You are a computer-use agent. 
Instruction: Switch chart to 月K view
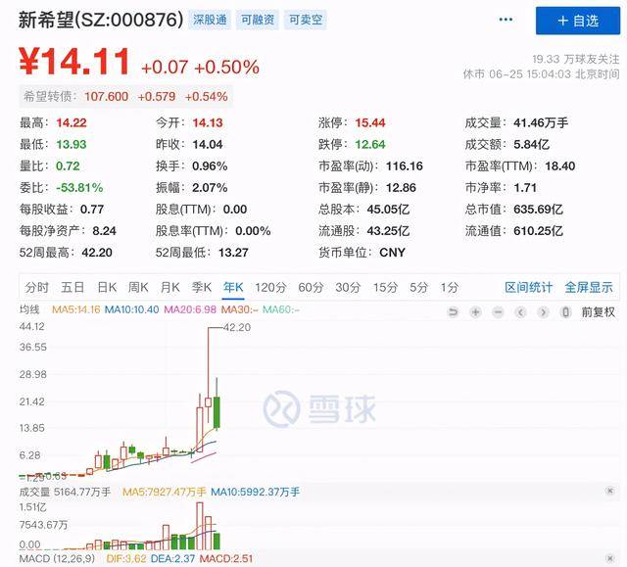tap(169, 287)
